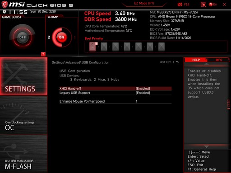Select the second boot priority device slot
Image resolution: width=231 pixels, height=173 pixels.
click(104, 47)
